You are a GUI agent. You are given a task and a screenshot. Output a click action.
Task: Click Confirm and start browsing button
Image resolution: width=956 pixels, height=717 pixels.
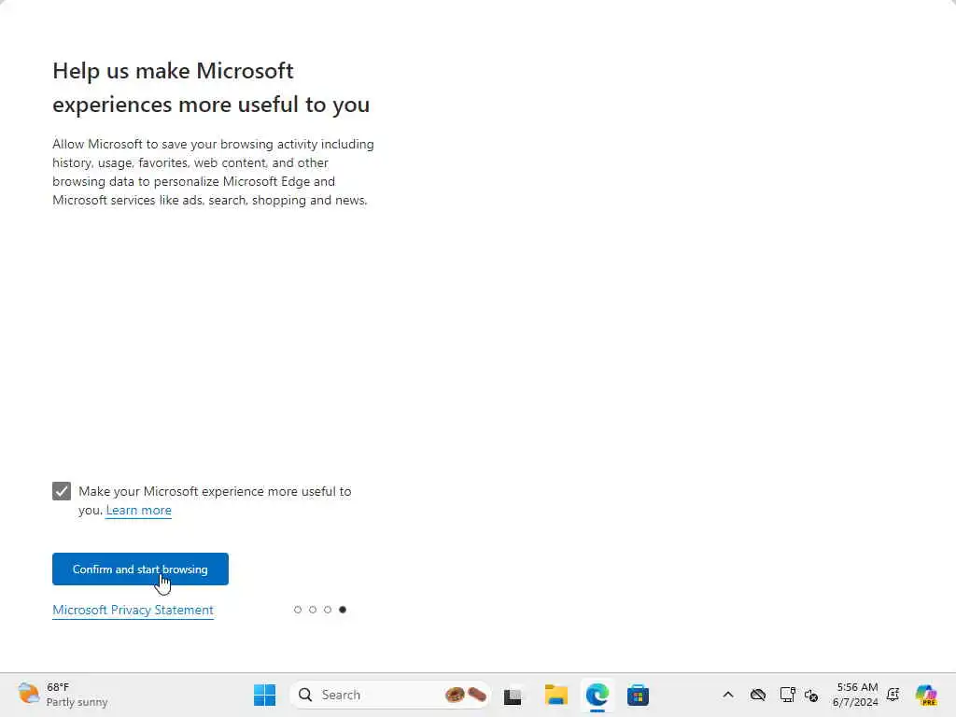tap(140, 569)
